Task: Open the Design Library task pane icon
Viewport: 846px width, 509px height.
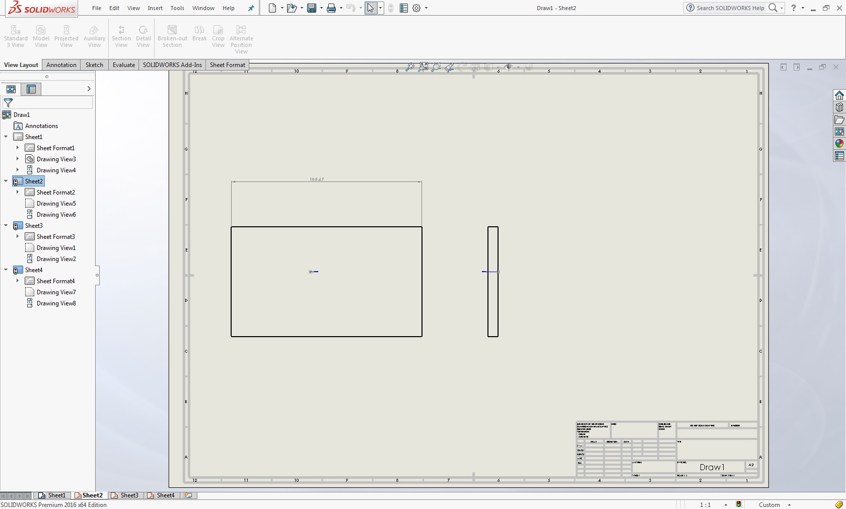Action: pos(839,107)
